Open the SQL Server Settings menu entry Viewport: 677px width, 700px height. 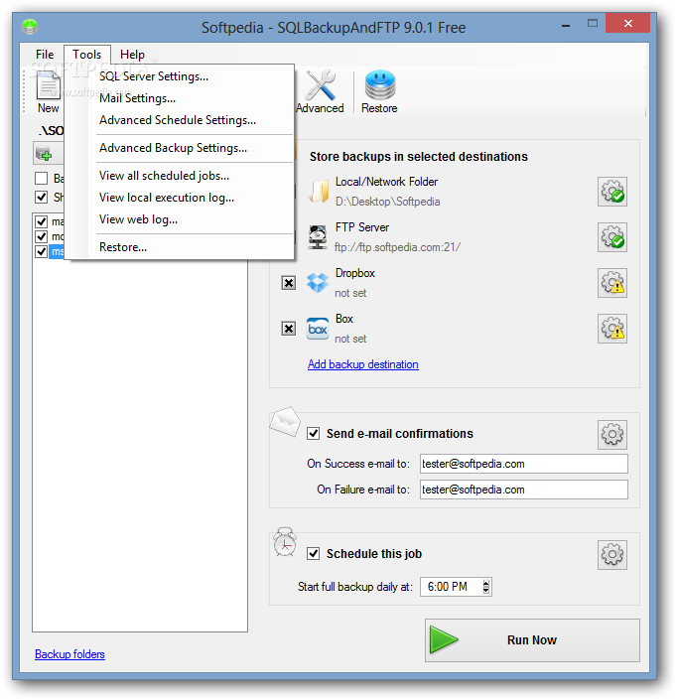click(x=154, y=76)
